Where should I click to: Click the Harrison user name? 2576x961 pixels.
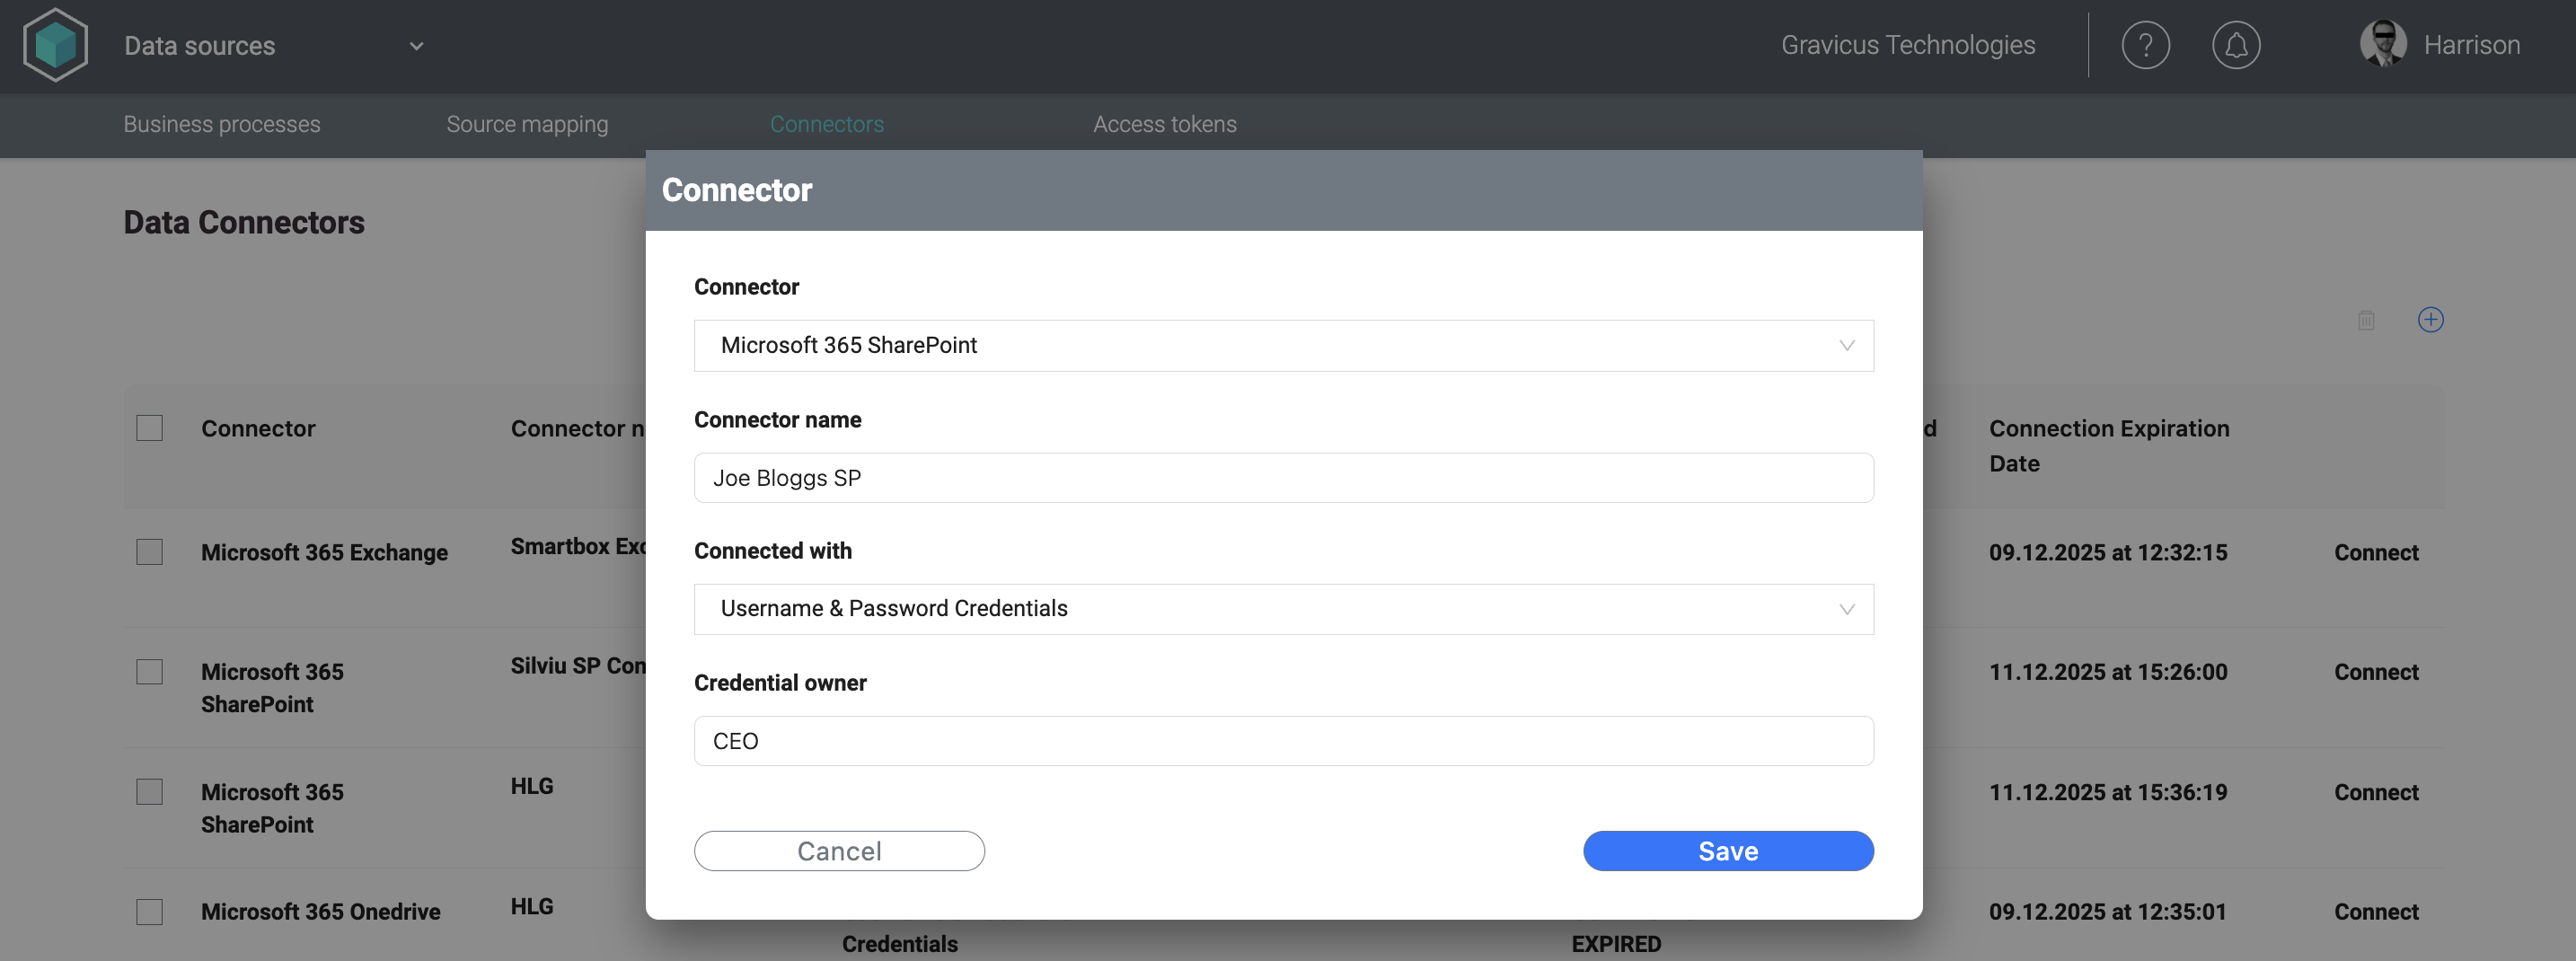[2471, 45]
